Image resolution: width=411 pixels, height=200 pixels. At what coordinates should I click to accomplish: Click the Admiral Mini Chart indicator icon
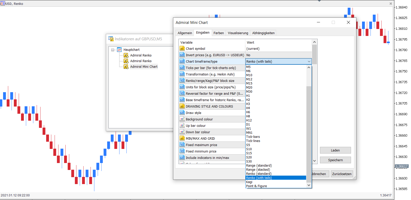pyautogui.click(x=126, y=66)
